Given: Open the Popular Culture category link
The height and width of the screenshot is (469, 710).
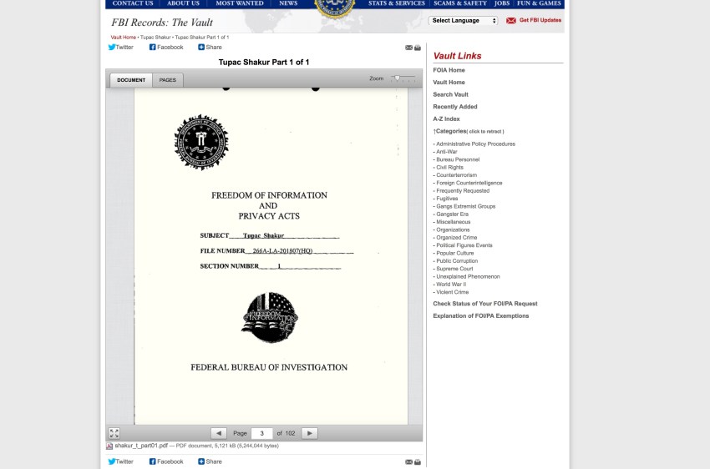Looking at the screenshot, I should (454, 253).
